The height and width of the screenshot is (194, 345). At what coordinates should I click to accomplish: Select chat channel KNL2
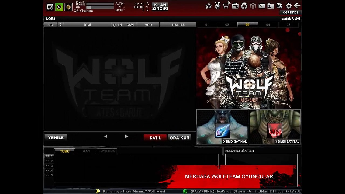(49, 161)
